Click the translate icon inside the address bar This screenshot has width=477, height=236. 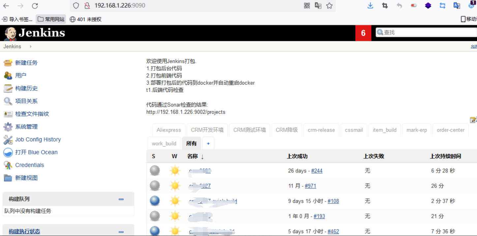(318, 6)
